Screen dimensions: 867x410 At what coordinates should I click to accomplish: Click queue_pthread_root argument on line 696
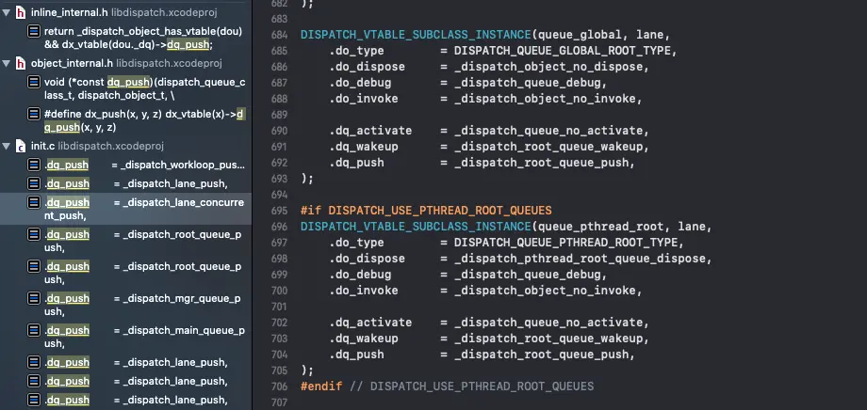pyautogui.click(x=600, y=227)
